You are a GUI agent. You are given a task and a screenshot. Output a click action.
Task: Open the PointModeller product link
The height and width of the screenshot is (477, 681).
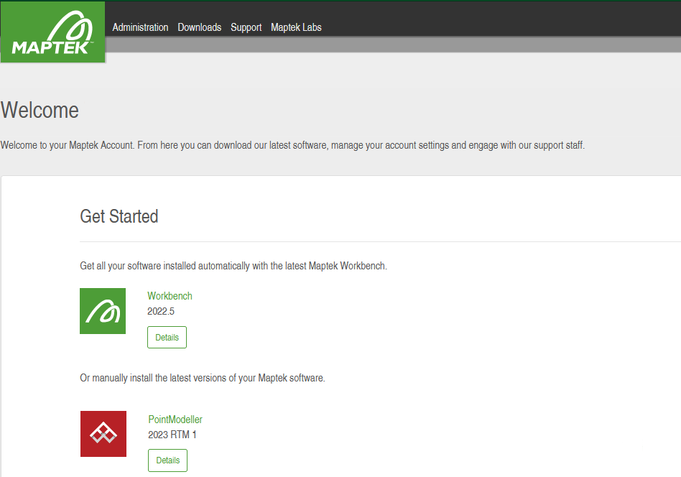pyautogui.click(x=175, y=420)
